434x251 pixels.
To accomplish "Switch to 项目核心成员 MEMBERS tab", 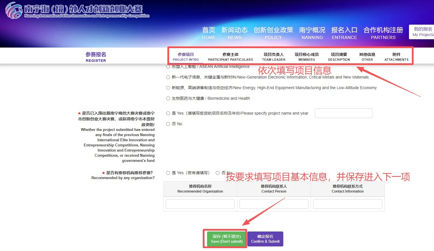I will [x=307, y=57].
